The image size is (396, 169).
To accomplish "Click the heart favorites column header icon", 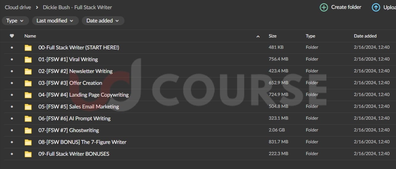I will pos(12,36).
